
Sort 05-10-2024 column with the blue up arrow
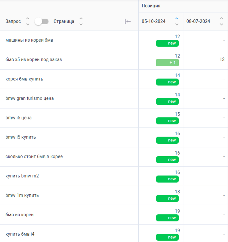tap(177, 19)
